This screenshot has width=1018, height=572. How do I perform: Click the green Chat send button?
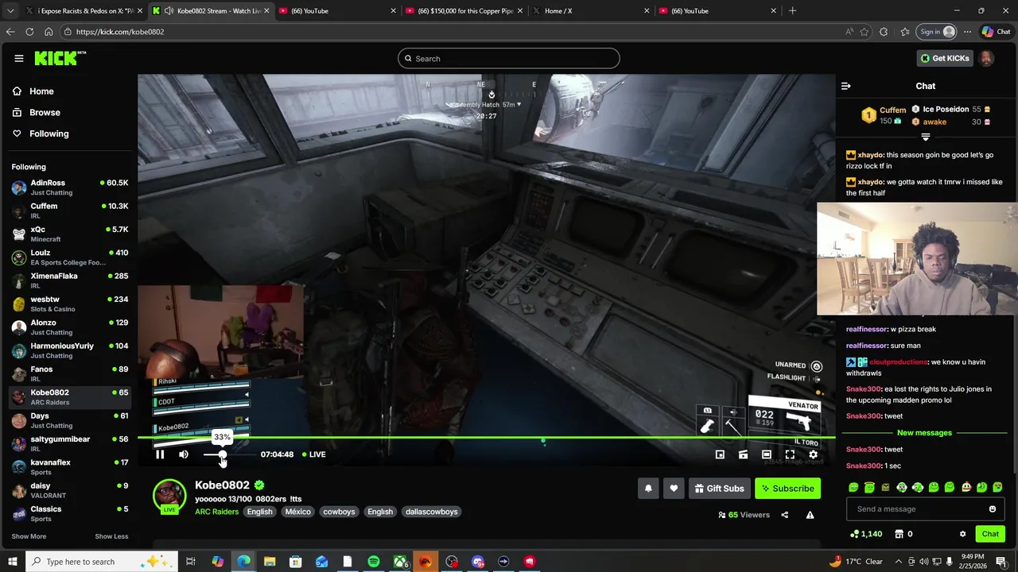[x=990, y=534]
